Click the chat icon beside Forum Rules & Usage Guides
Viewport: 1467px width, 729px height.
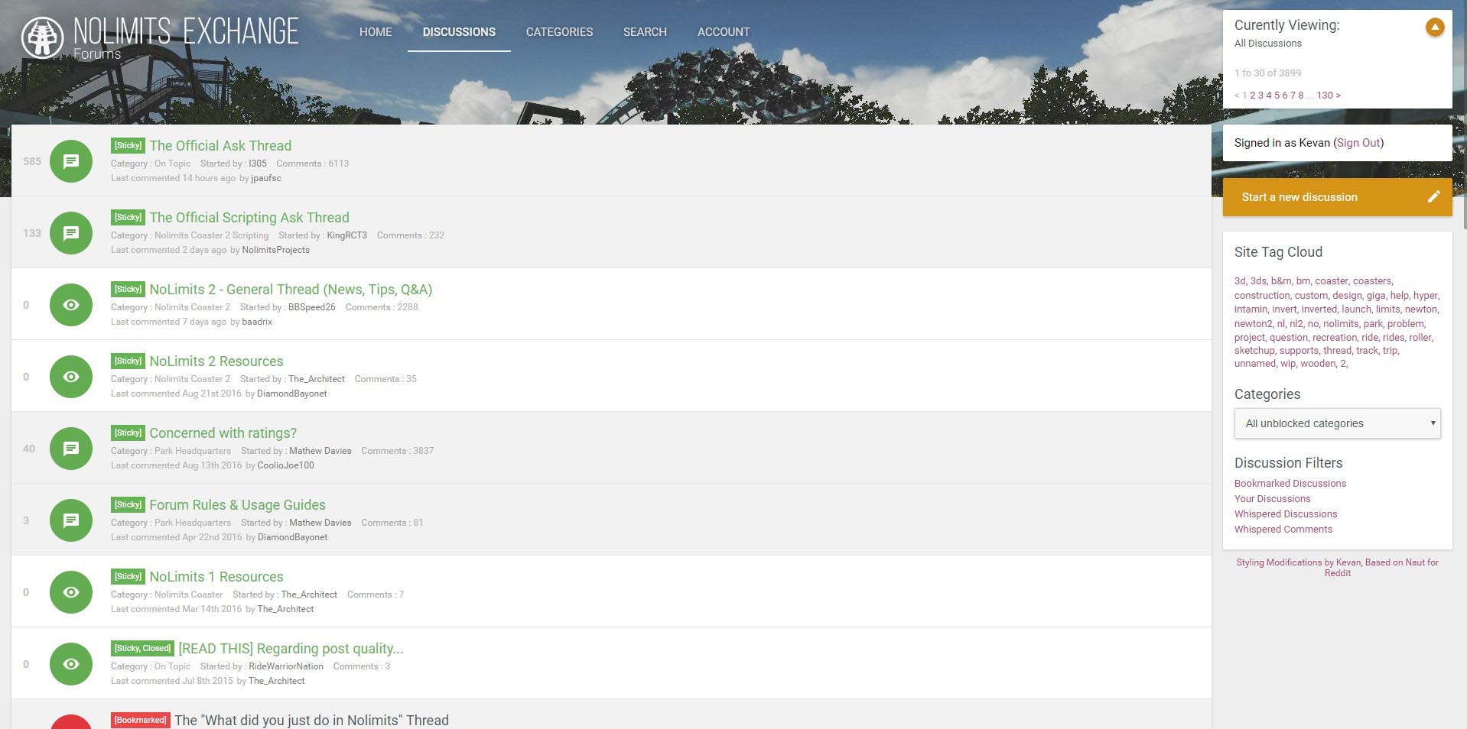tap(71, 520)
